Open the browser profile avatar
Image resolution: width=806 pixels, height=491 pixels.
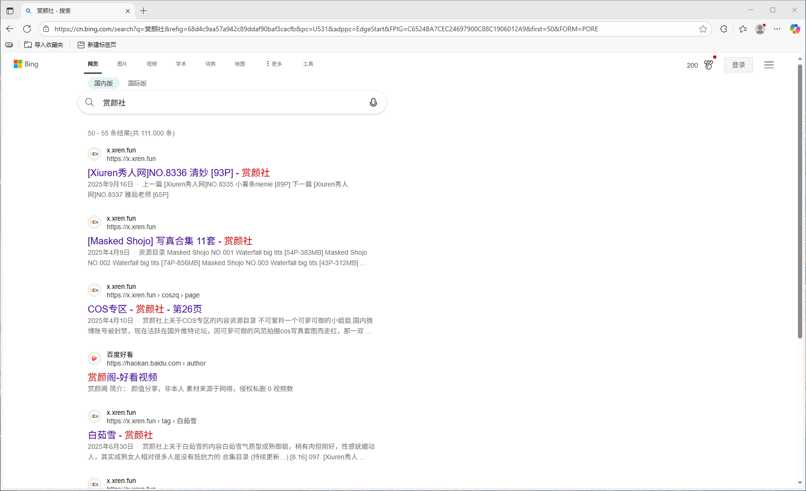click(x=760, y=29)
